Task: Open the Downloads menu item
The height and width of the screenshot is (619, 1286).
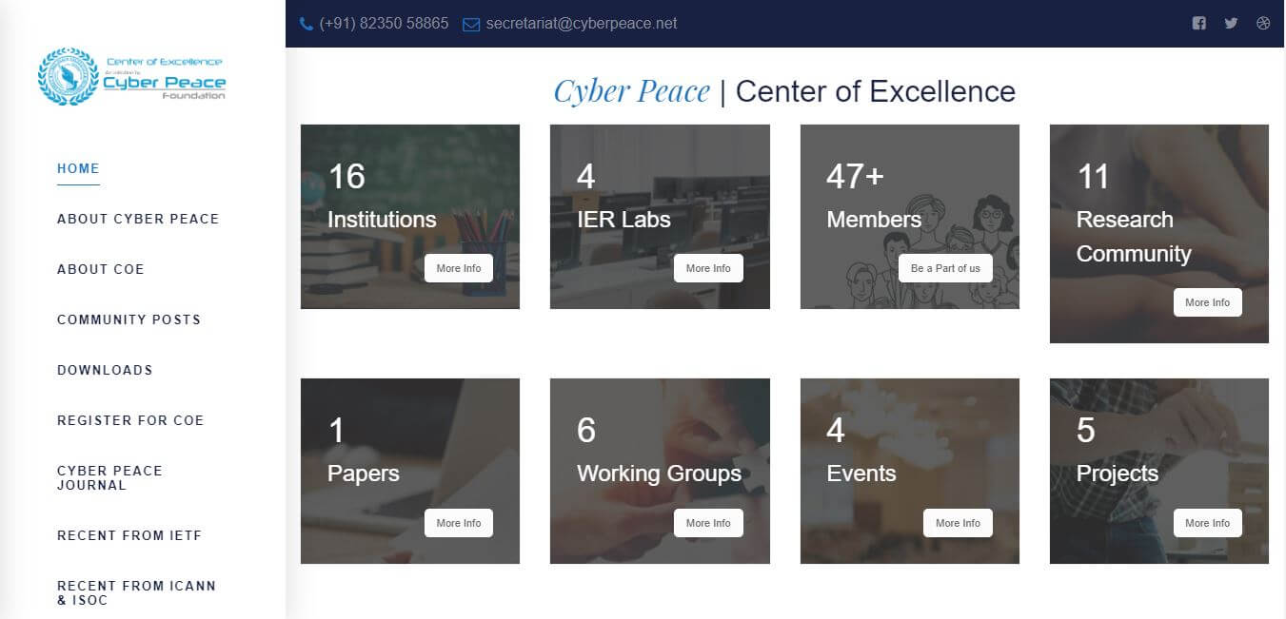Action: tap(105, 370)
